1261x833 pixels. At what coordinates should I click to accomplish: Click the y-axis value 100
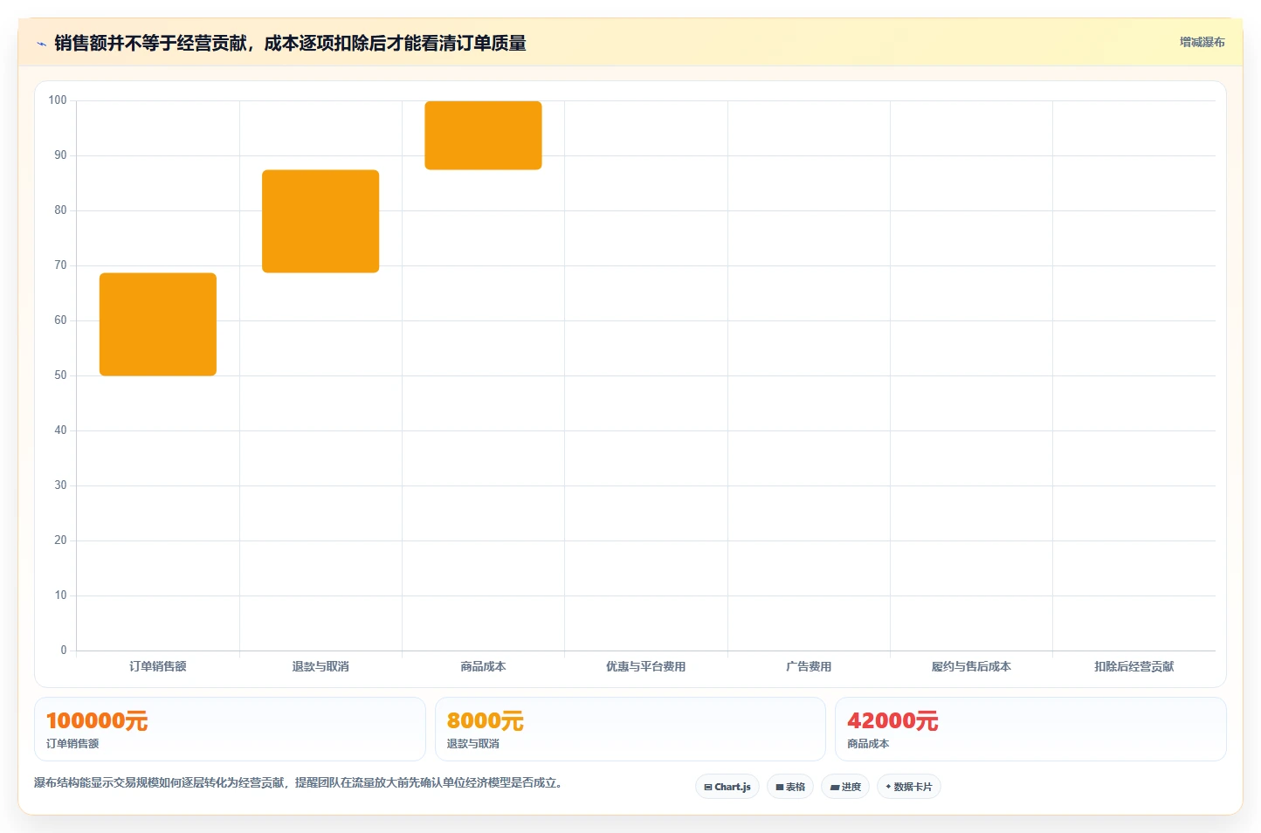(x=58, y=100)
